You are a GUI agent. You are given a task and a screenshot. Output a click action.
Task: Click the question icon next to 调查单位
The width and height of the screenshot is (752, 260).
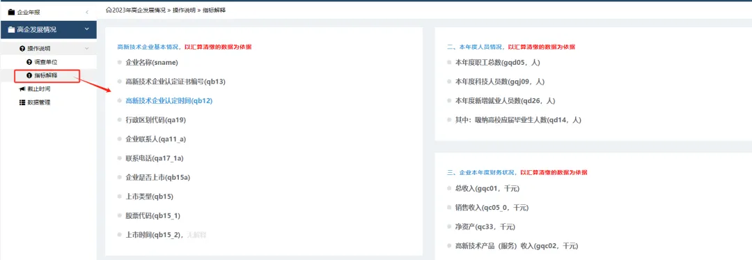coord(29,62)
